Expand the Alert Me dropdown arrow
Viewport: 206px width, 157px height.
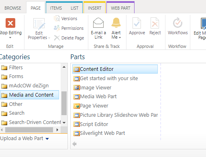coord(120,37)
